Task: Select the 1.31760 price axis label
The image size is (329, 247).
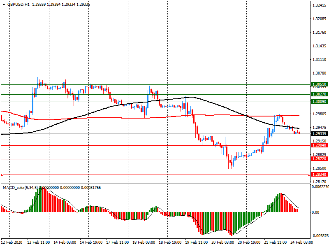Action: [320, 33]
